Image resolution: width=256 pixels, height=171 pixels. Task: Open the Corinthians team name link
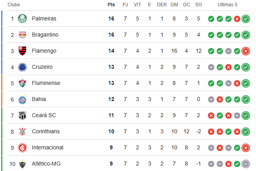46,131
